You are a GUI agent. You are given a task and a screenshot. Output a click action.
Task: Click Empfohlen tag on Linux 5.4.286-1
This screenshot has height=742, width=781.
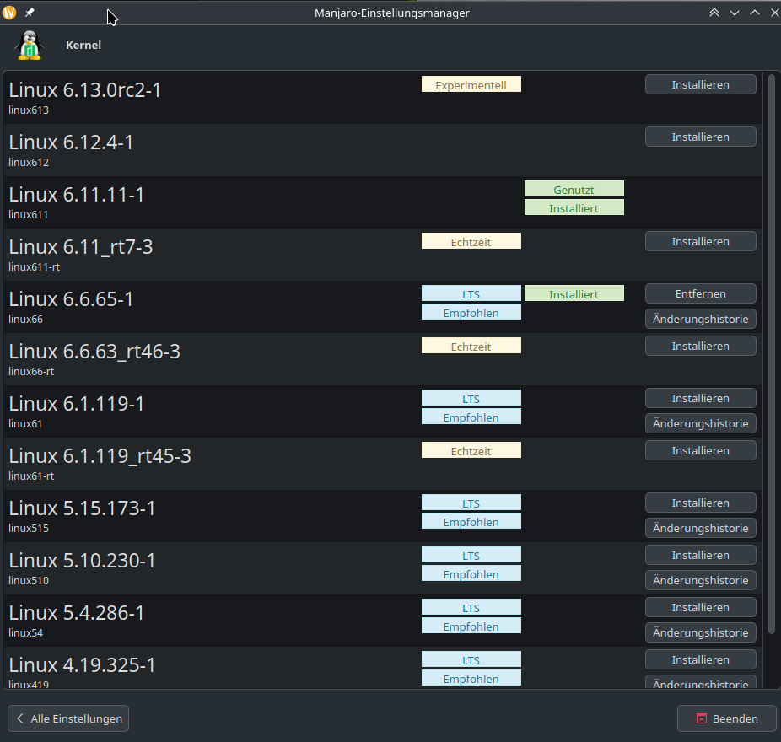tap(471, 626)
